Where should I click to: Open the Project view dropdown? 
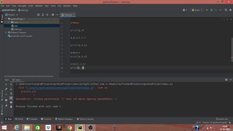point(11,15)
